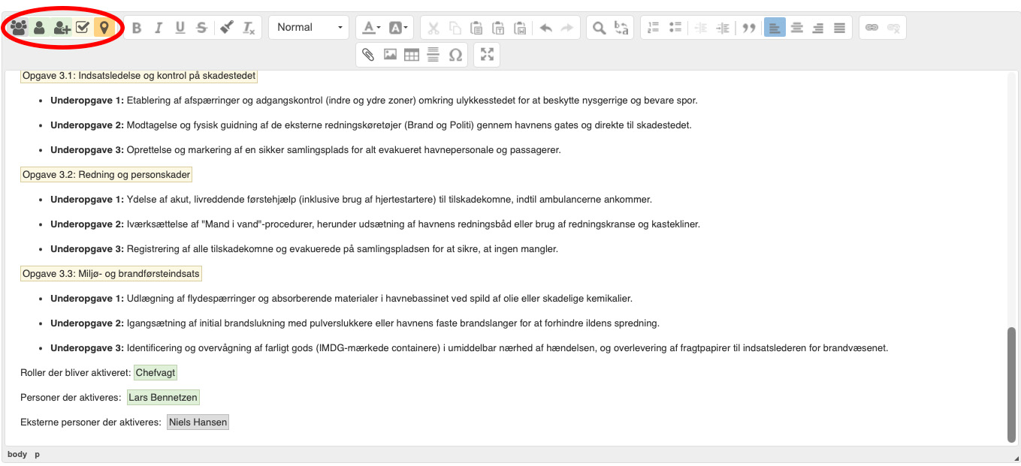The image size is (1021, 466).
Task: Click the location pin icon
Action: [x=104, y=28]
